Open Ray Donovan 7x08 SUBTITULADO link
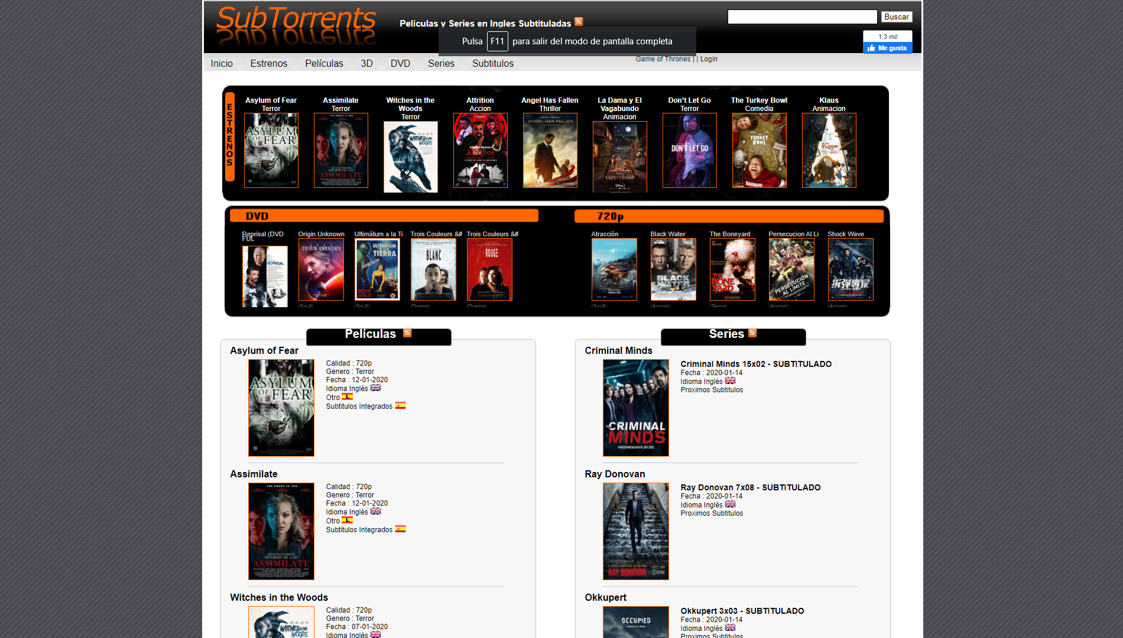Screen dimensions: 1123x638 tap(750, 487)
